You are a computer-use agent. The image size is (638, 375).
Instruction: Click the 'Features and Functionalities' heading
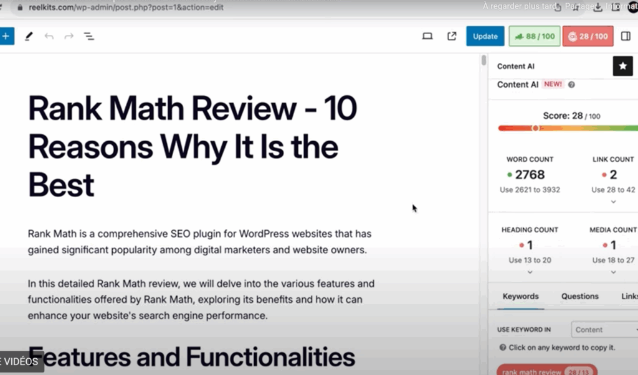click(x=191, y=357)
